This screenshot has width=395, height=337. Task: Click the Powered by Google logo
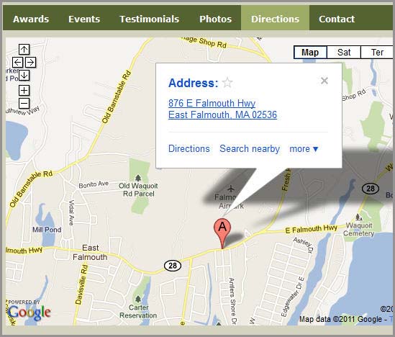(x=29, y=310)
